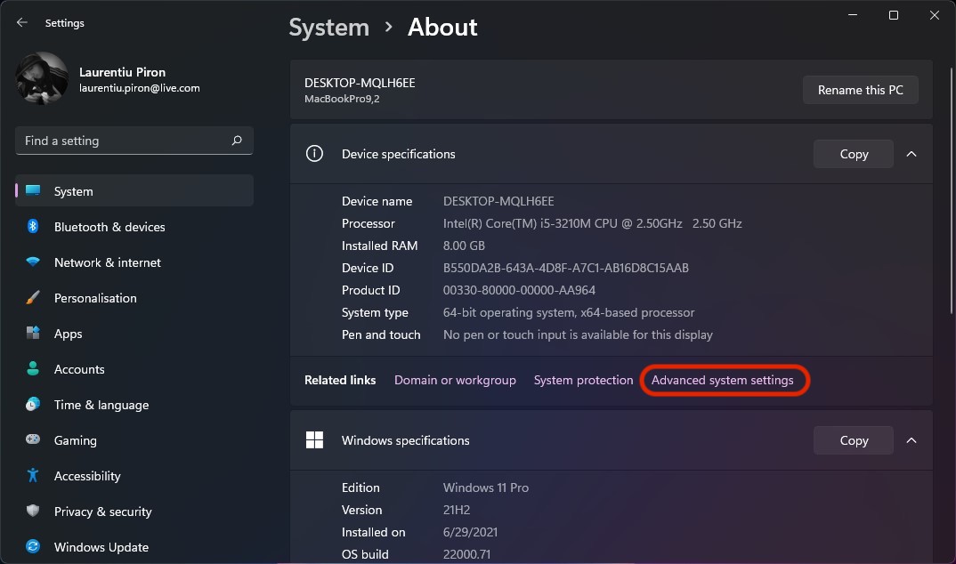Click the System monitor icon in sidebar
This screenshot has width=956, height=564.
click(33, 190)
